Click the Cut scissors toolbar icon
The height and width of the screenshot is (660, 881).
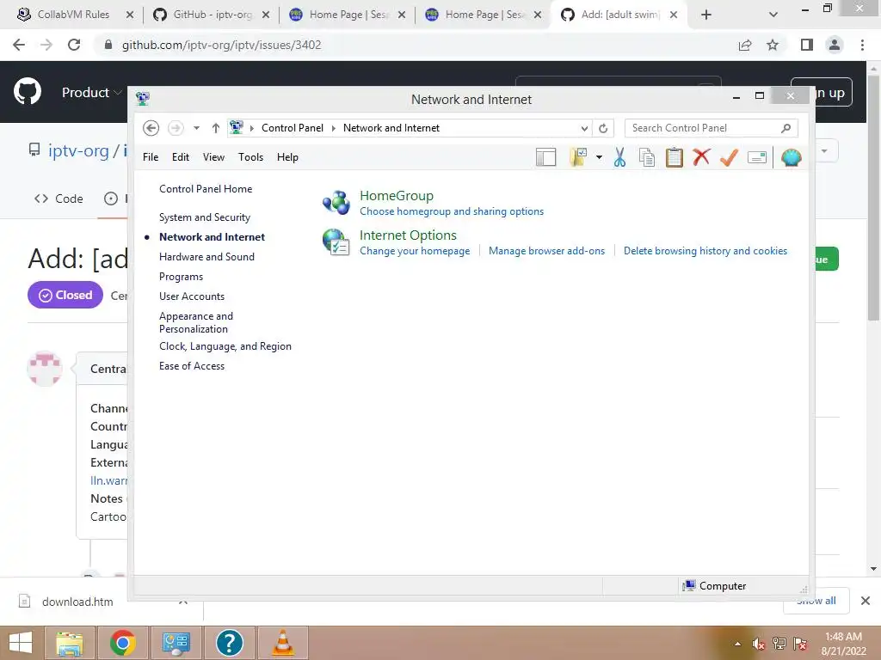click(x=619, y=158)
